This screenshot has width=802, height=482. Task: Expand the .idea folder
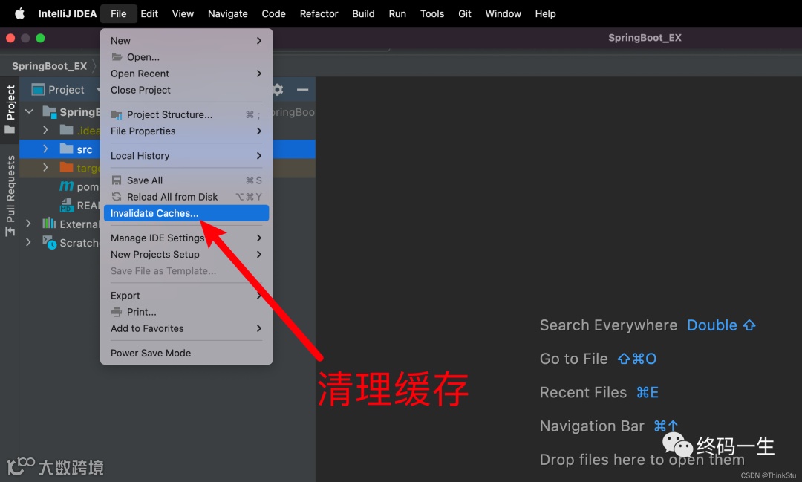45,130
